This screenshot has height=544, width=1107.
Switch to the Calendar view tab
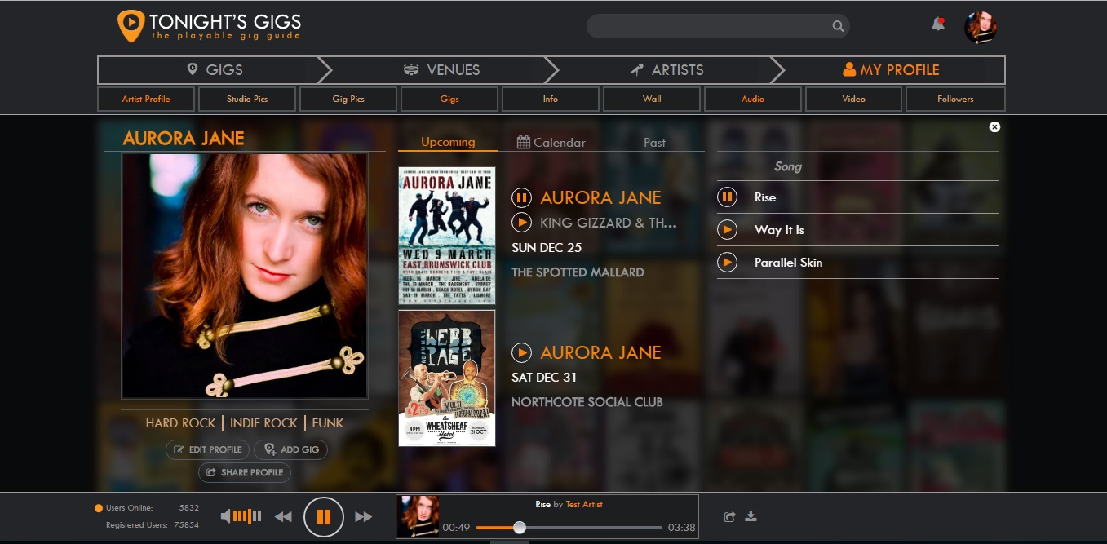[551, 142]
